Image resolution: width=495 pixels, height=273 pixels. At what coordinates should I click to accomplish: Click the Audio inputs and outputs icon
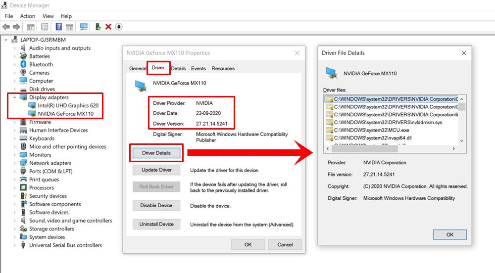click(x=23, y=47)
